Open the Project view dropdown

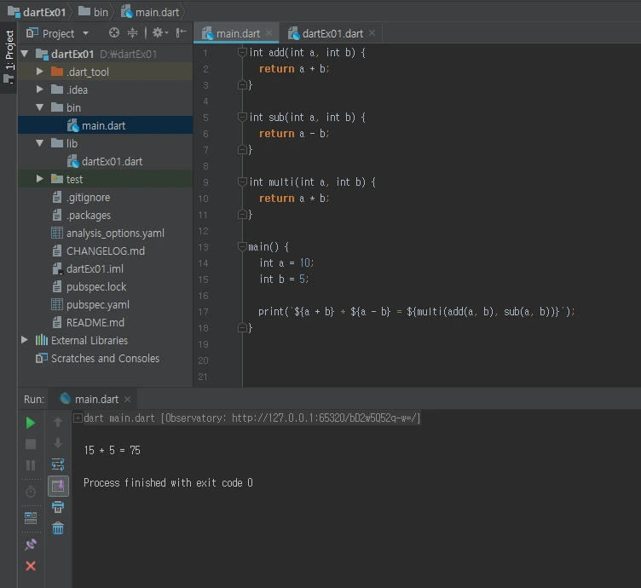84,33
